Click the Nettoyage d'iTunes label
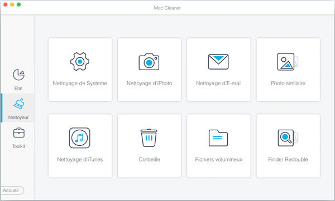The width and height of the screenshot is (335, 201). (x=80, y=159)
